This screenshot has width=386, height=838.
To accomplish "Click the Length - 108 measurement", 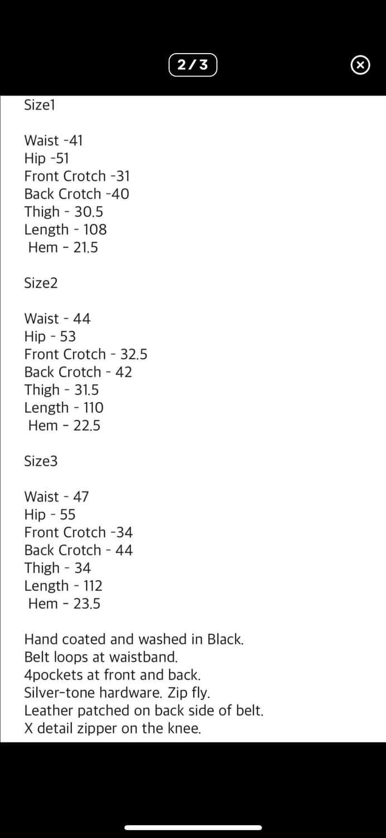I will point(65,230).
